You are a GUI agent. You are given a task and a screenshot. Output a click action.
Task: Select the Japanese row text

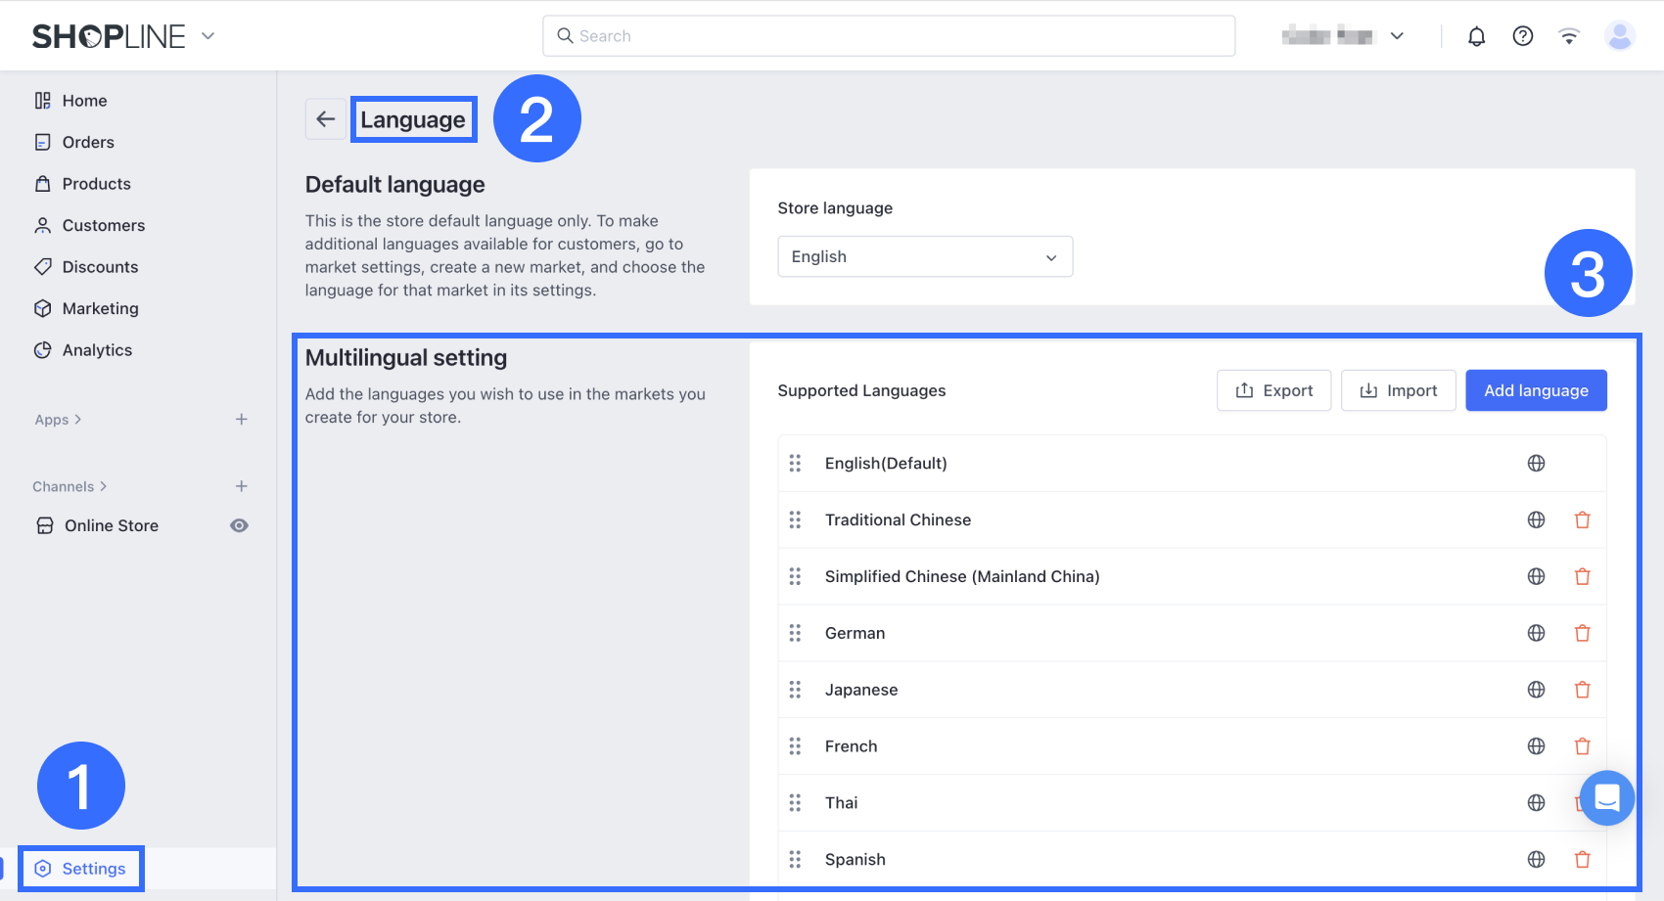point(861,691)
